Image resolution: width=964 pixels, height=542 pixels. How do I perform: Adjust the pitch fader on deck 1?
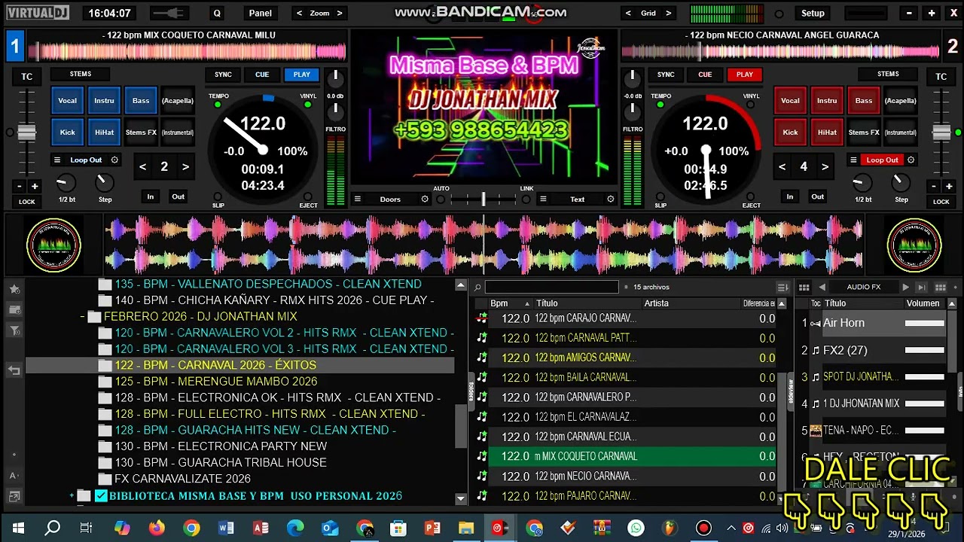(27, 134)
